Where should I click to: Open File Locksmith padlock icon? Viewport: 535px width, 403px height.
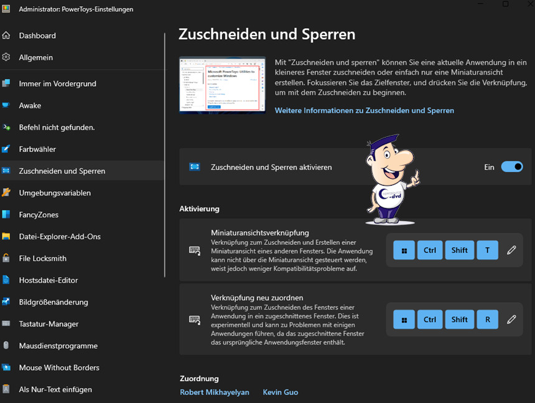[6, 258]
